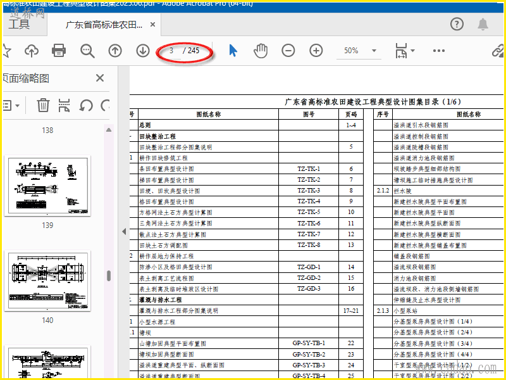Click the thumbnail panel scrollbar handle
Viewport: 506px width, 380px height.
coord(109,275)
